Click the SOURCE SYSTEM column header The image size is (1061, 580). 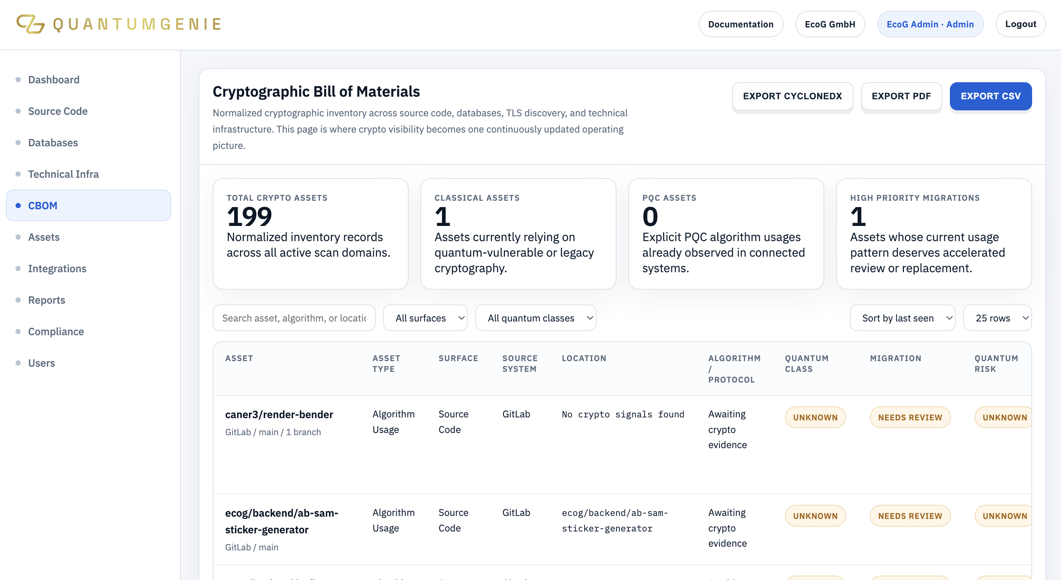520,363
